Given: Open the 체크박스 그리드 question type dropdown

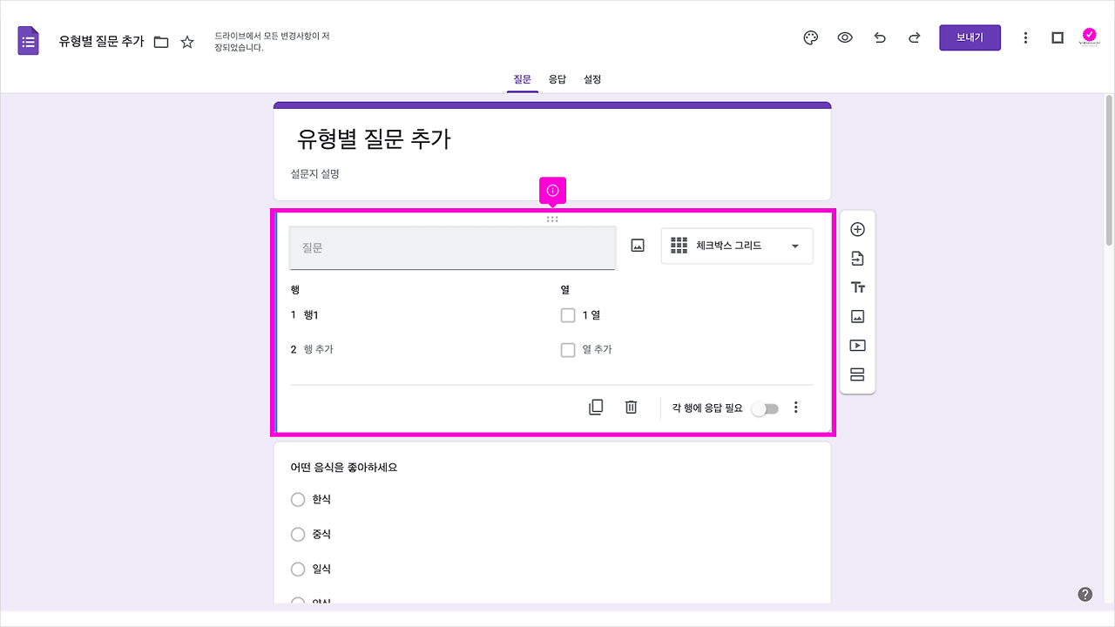Looking at the screenshot, I should [x=736, y=246].
